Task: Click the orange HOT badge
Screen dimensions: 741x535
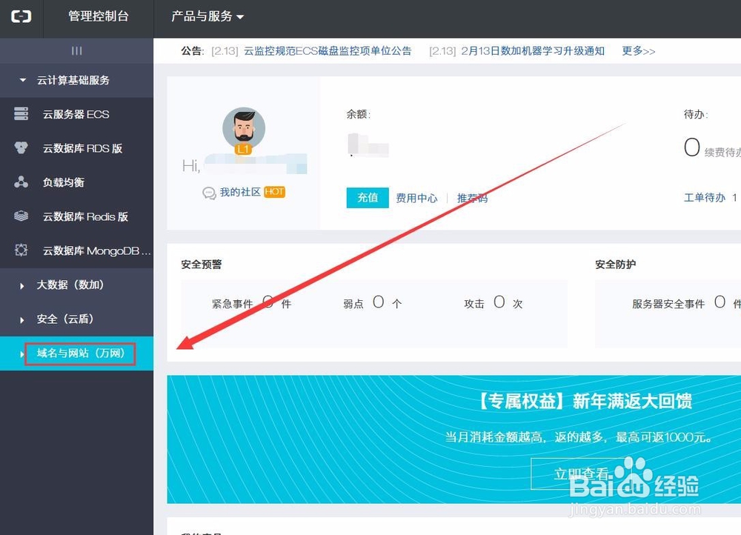Action: point(275,192)
